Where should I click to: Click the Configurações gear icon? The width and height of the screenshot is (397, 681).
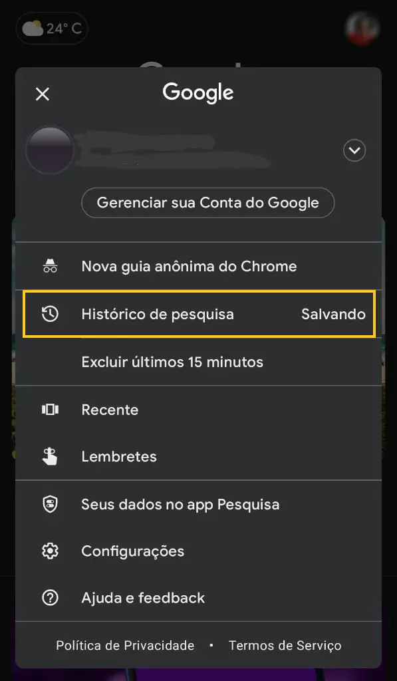point(50,551)
